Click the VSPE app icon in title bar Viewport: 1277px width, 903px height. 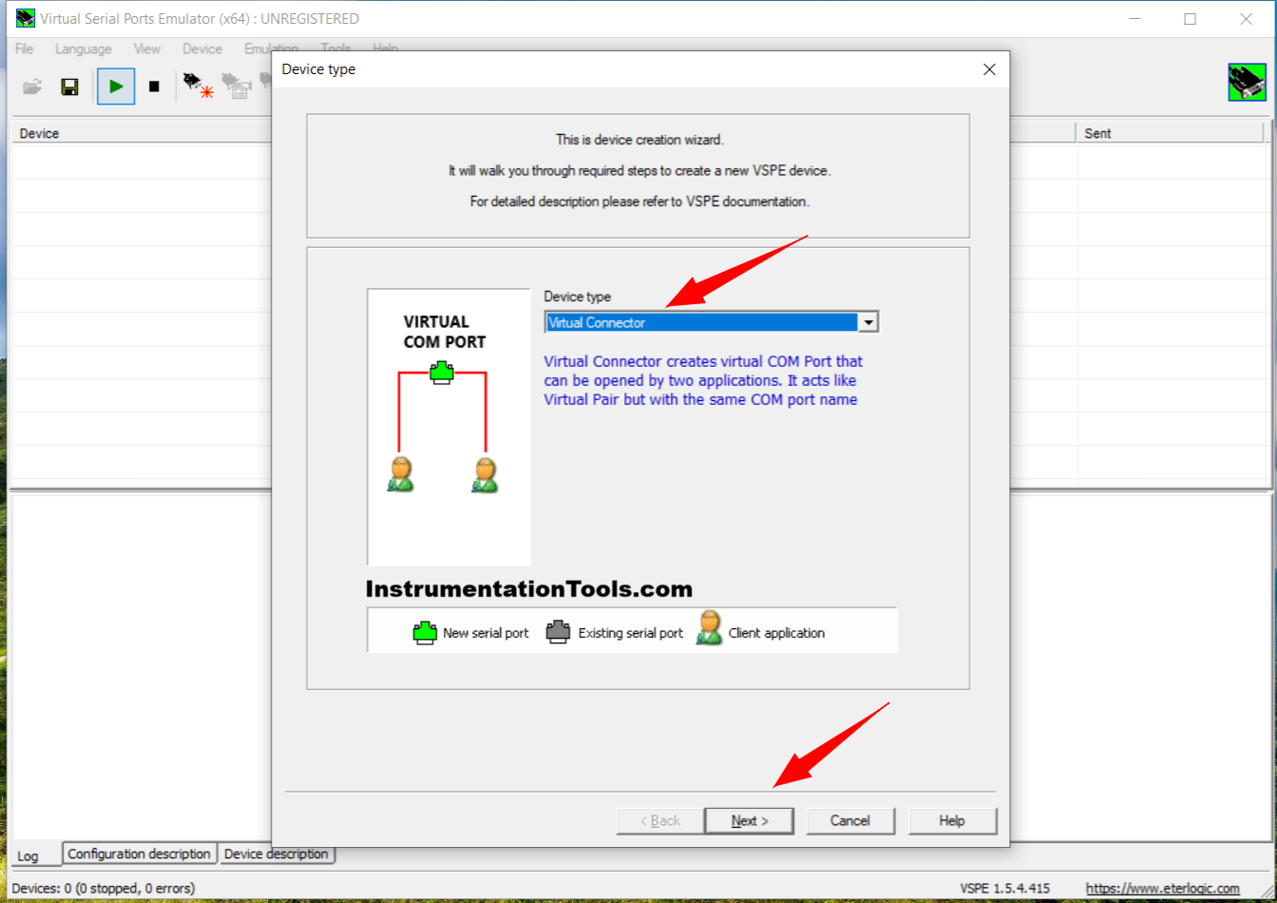point(26,18)
